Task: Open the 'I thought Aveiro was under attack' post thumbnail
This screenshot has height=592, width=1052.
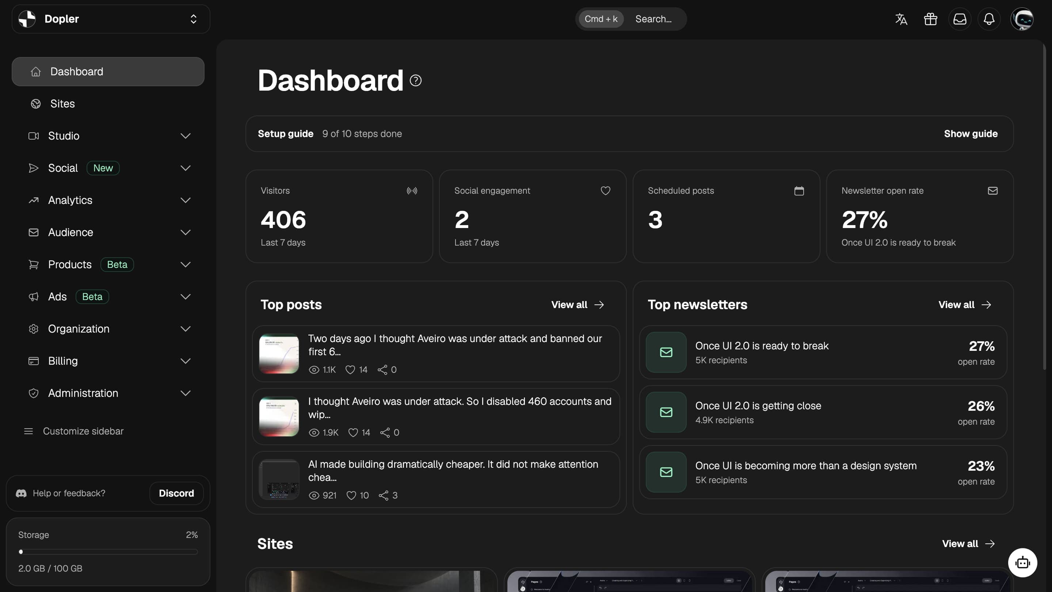Action: pyautogui.click(x=279, y=417)
